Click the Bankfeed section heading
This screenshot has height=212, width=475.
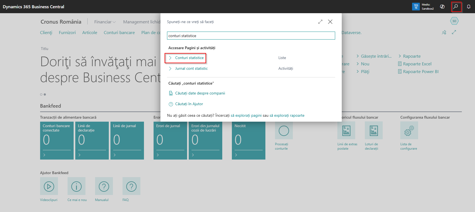(x=51, y=106)
